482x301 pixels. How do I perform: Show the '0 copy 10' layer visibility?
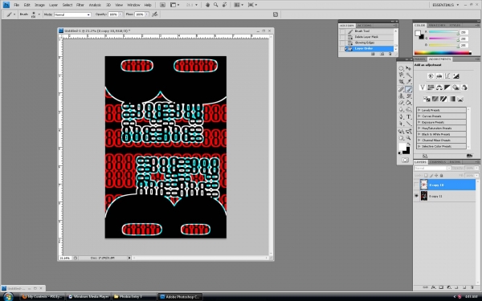(416, 185)
